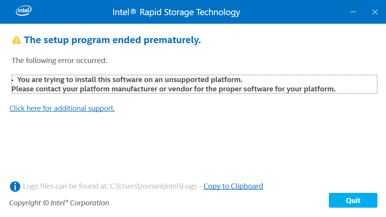Click the word 'Storage' in the window title

[x=177, y=12]
